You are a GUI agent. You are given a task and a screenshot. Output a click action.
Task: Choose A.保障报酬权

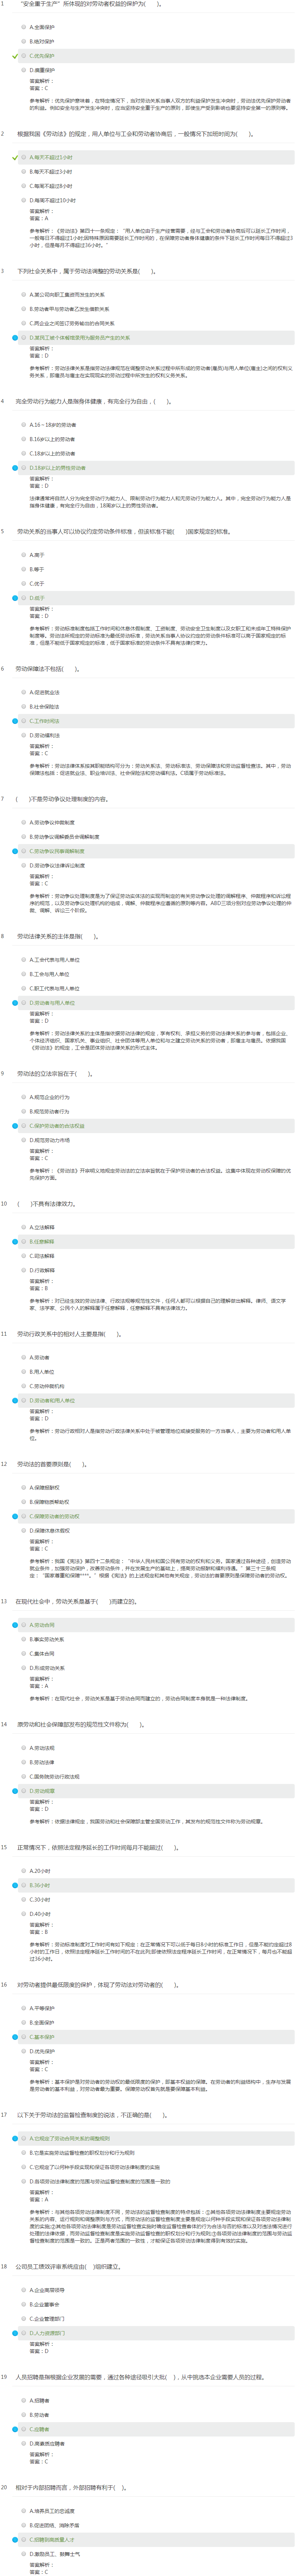click(45, 1488)
